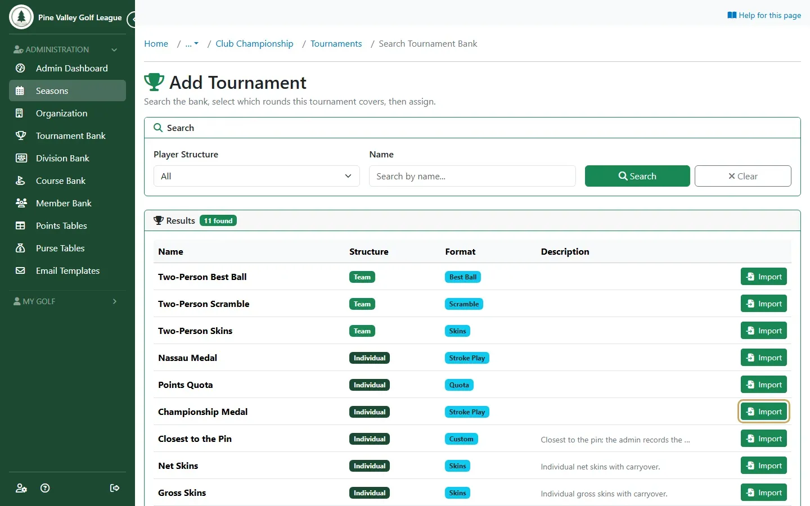The width and height of the screenshot is (810, 506).
Task: Open Points Tables in sidebar
Action: tap(67, 225)
